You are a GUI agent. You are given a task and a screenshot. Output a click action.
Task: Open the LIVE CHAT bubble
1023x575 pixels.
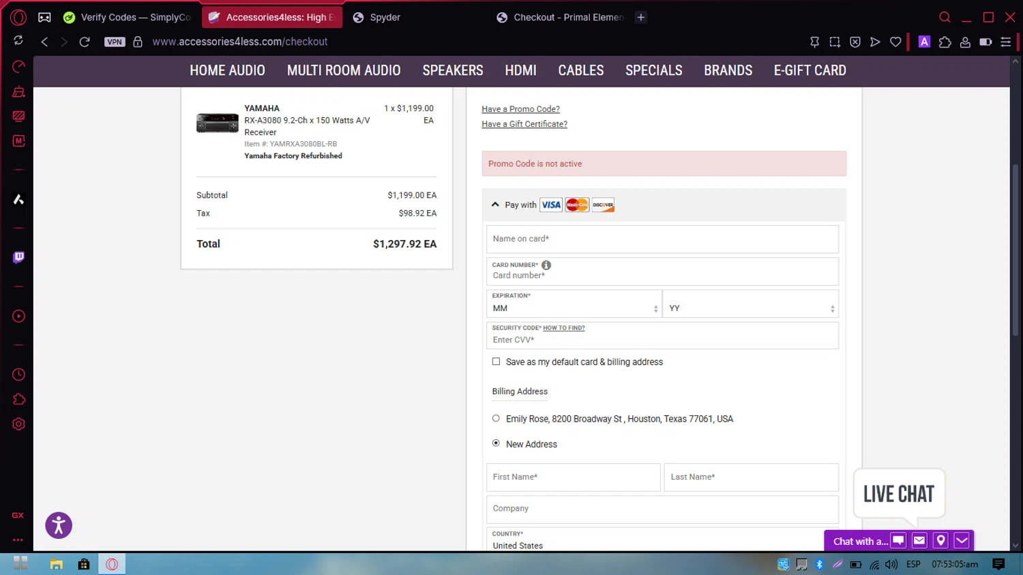click(899, 493)
